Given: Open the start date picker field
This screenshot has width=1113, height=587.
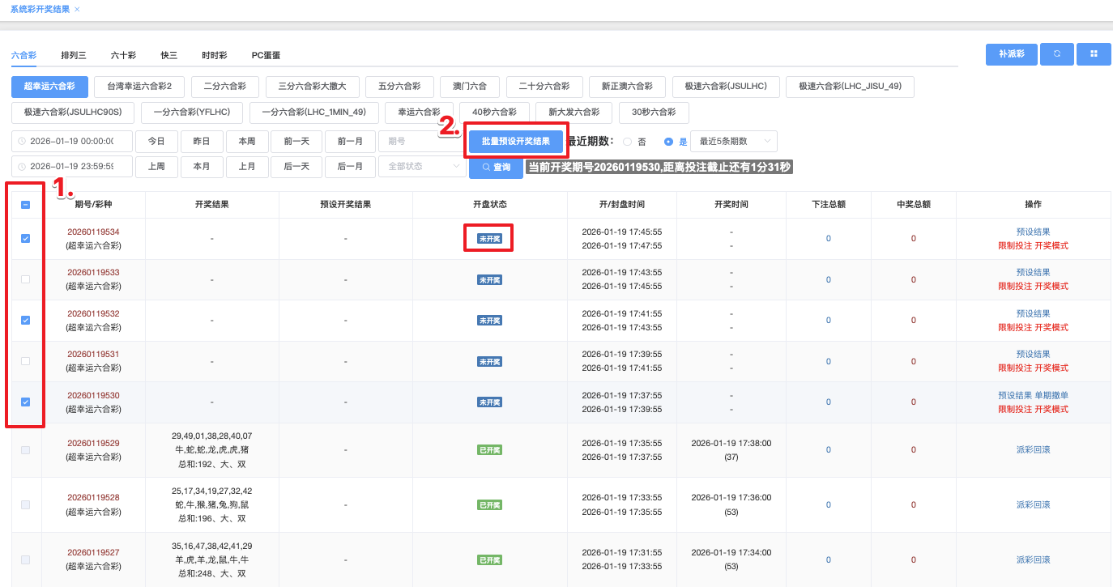Looking at the screenshot, I should [x=72, y=141].
